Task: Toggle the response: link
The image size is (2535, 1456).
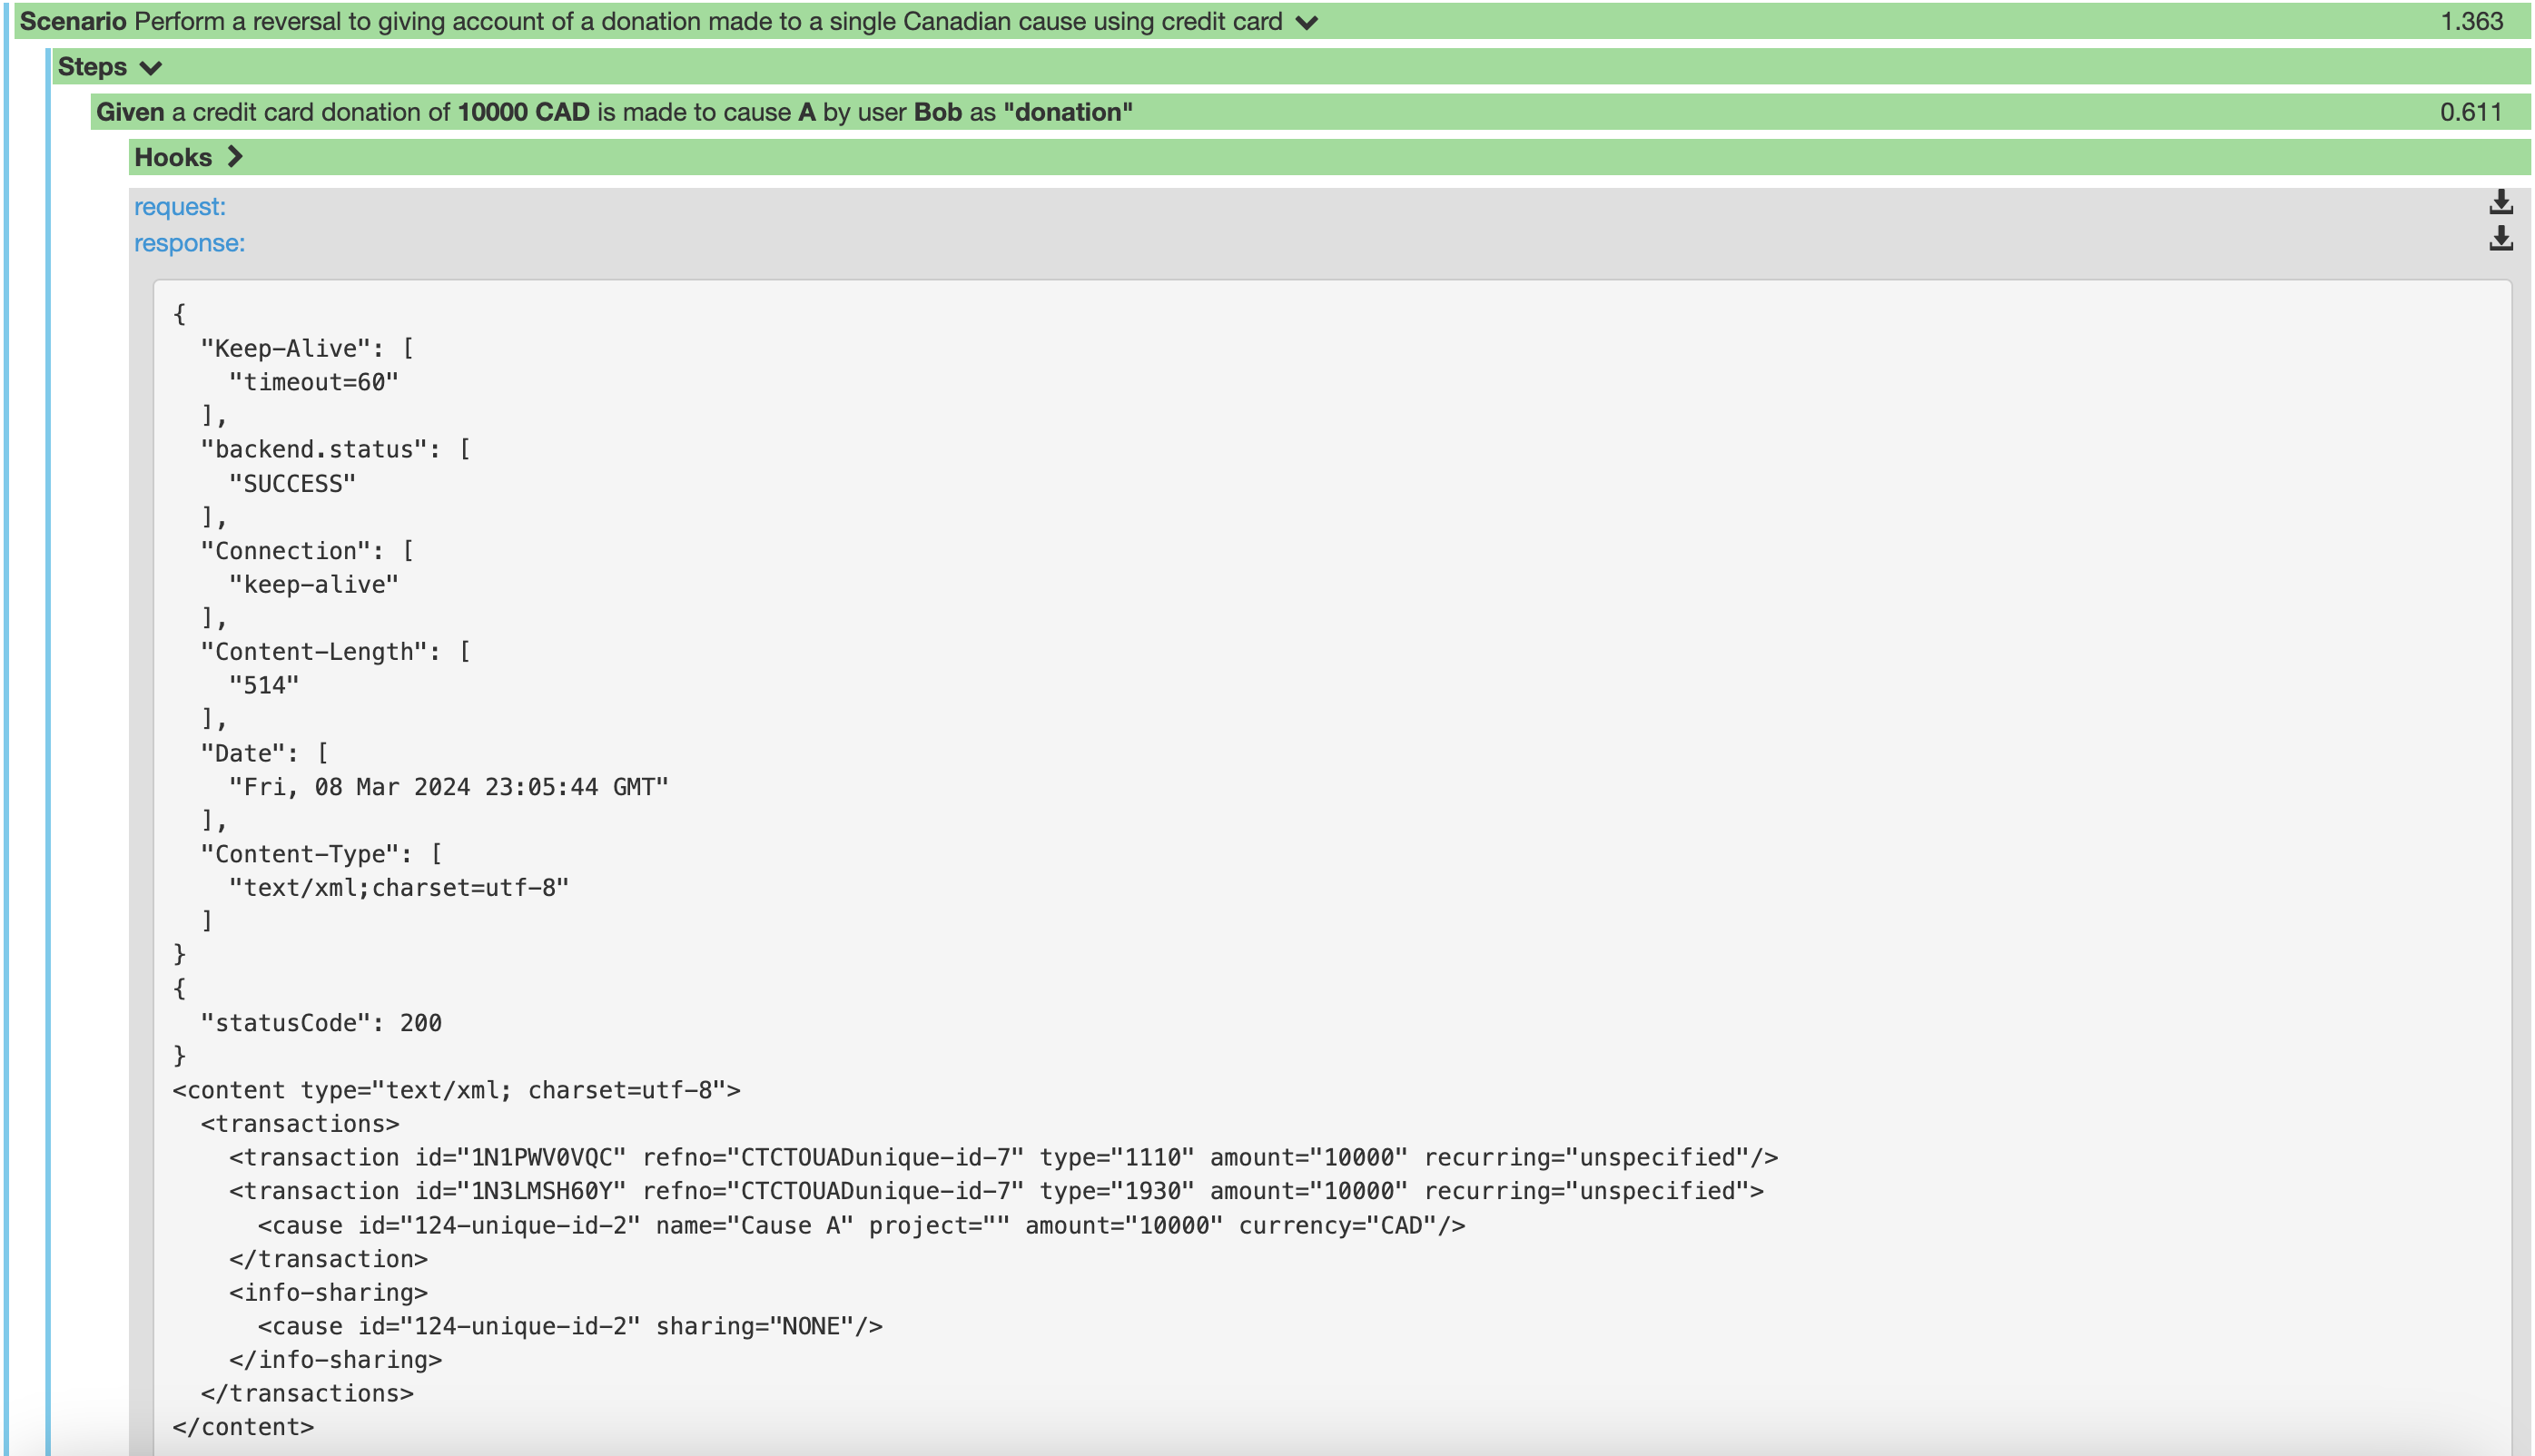Action: (189, 243)
